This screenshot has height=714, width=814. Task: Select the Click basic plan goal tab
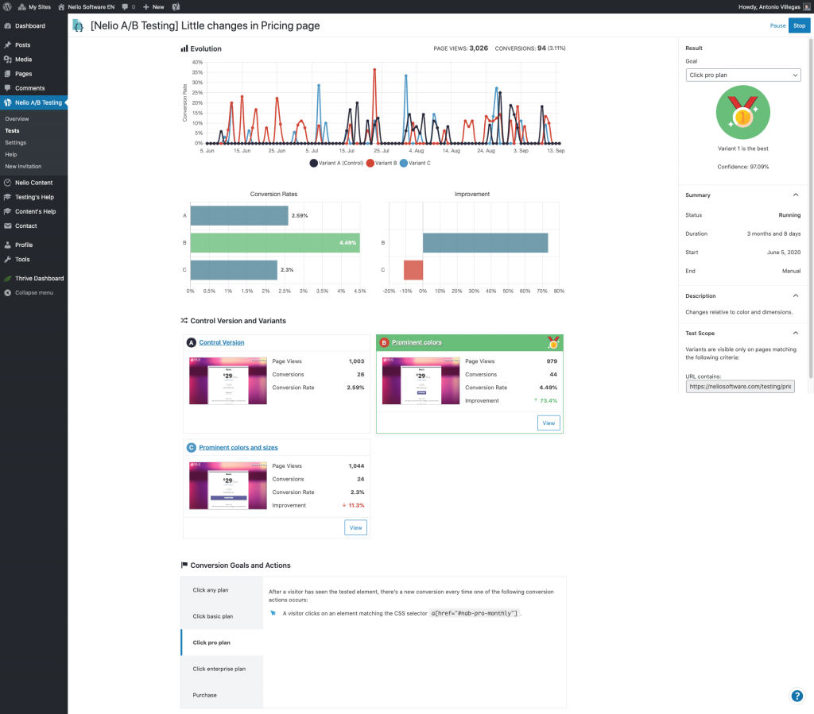(x=222, y=616)
